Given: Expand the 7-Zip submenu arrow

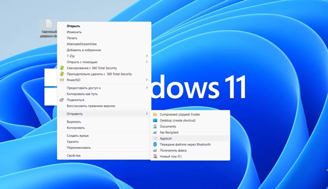Looking at the screenshot, I should click(x=147, y=56).
